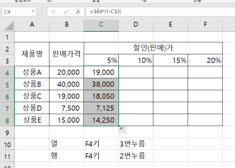This screenshot has width=235, height=168.
Task: Select the column E header
Action: click(x=171, y=24)
